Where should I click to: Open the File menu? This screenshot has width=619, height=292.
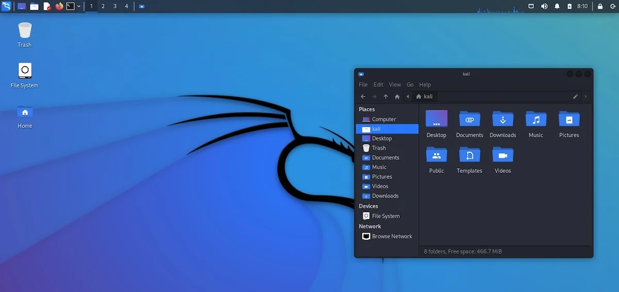363,85
